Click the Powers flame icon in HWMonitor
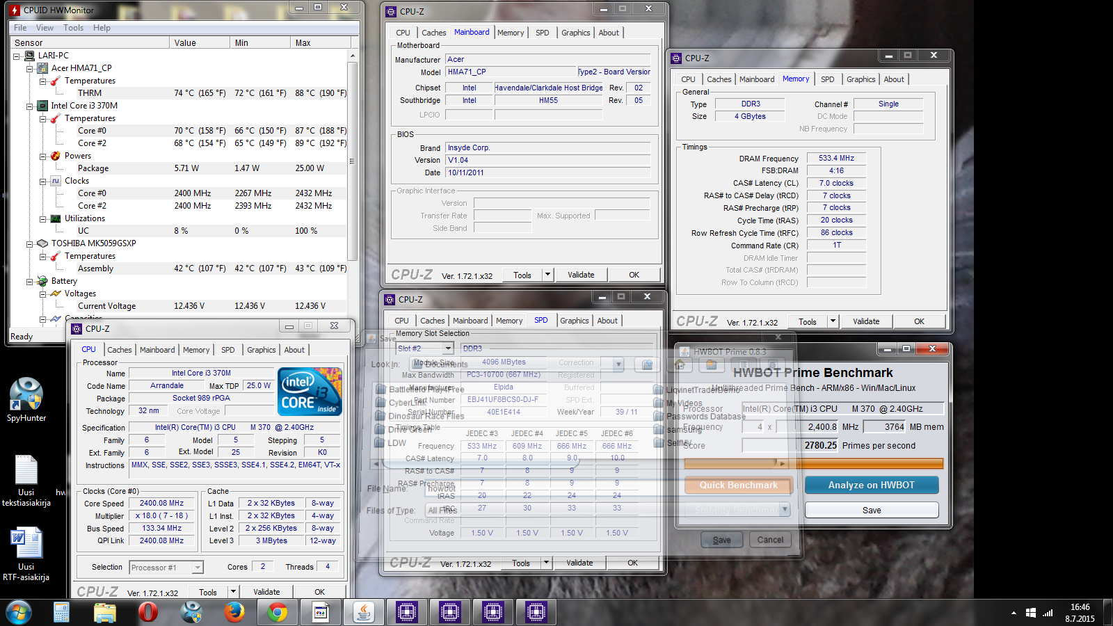 point(56,156)
